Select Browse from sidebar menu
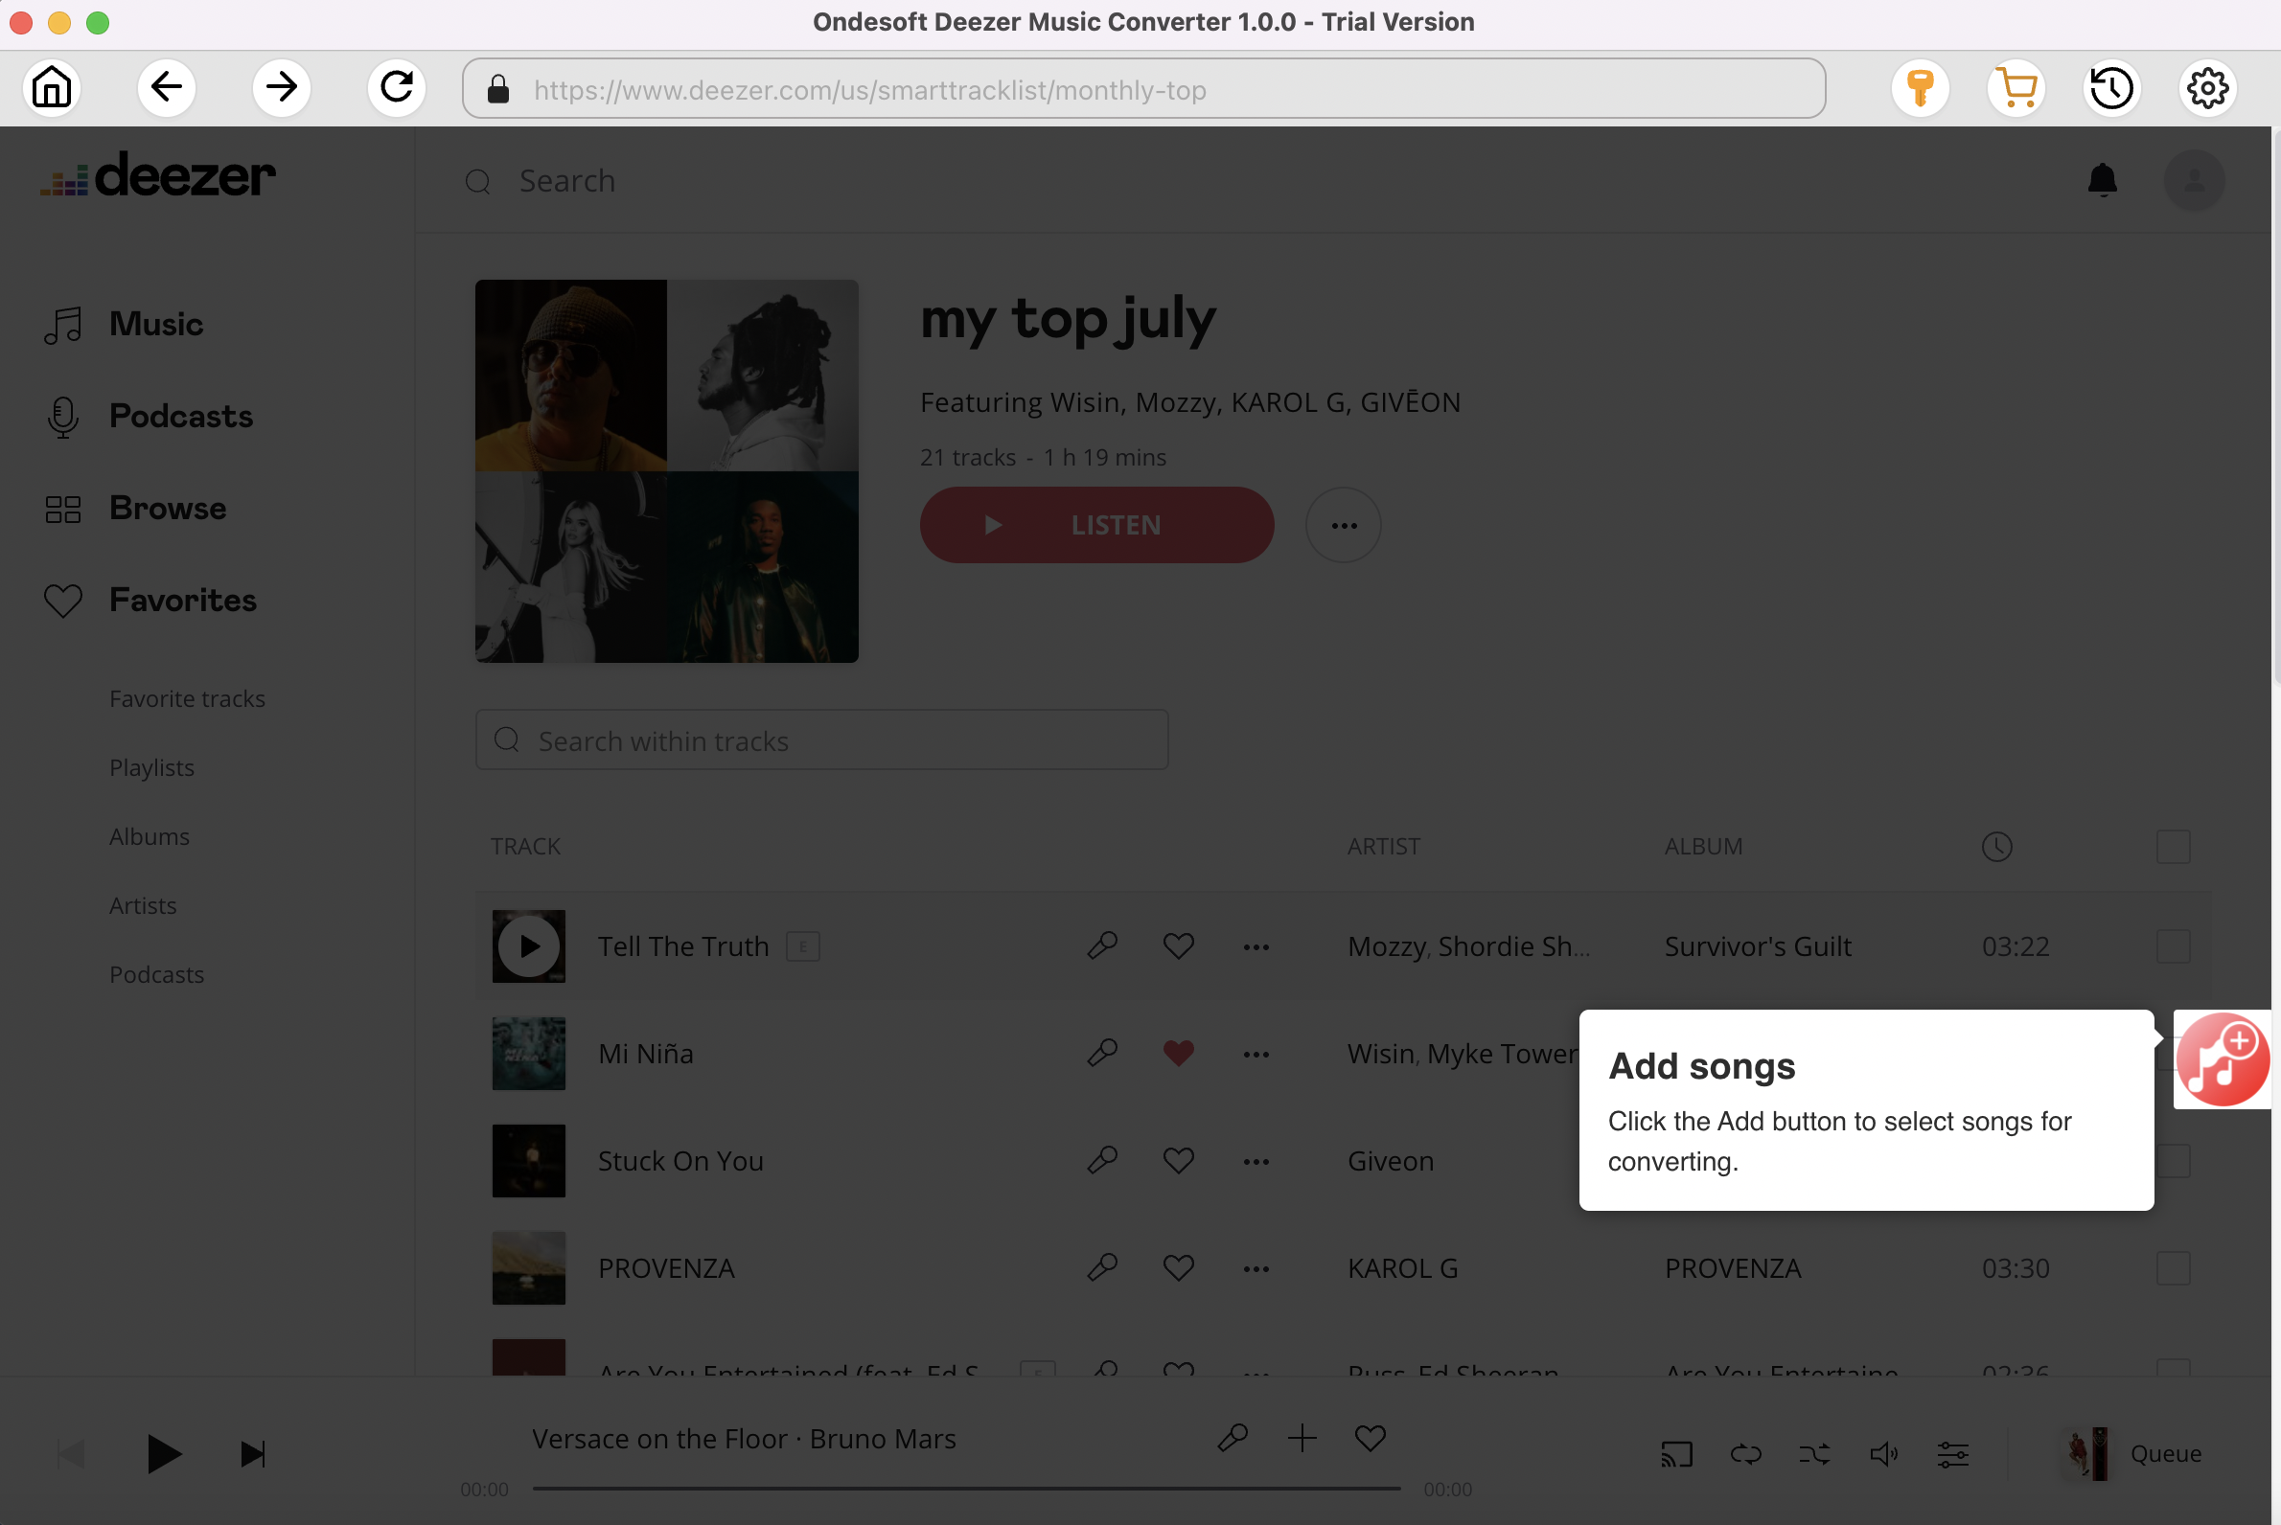This screenshot has height=1525, width=2281. [x=169, y=507]
